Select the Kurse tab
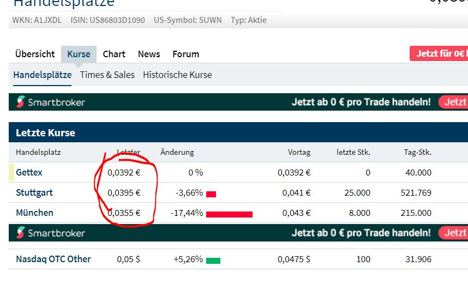Viewport: 468px width, 284px height. 79,54
